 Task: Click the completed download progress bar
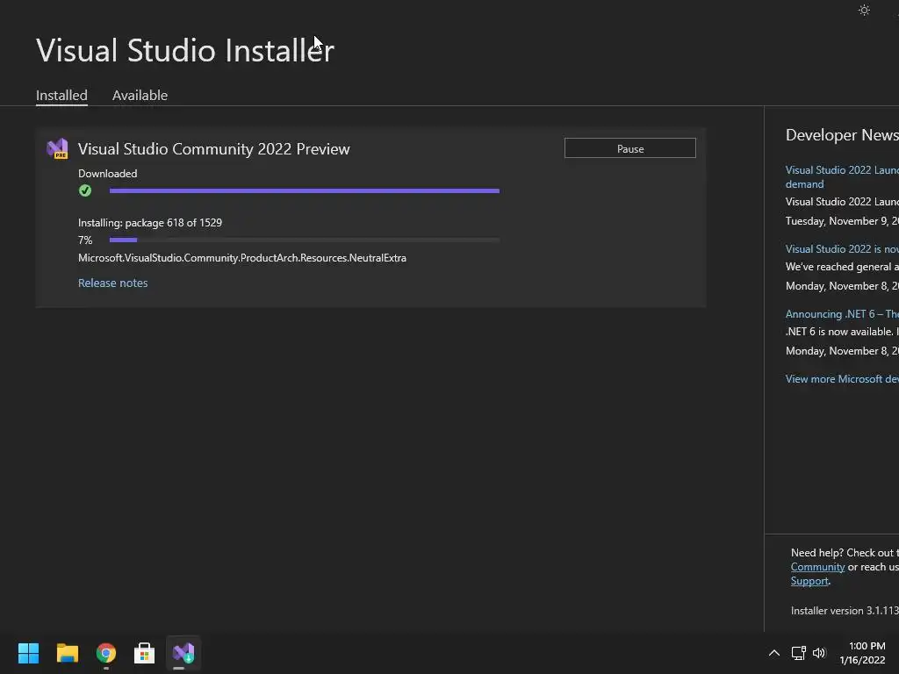coord(305,190)
